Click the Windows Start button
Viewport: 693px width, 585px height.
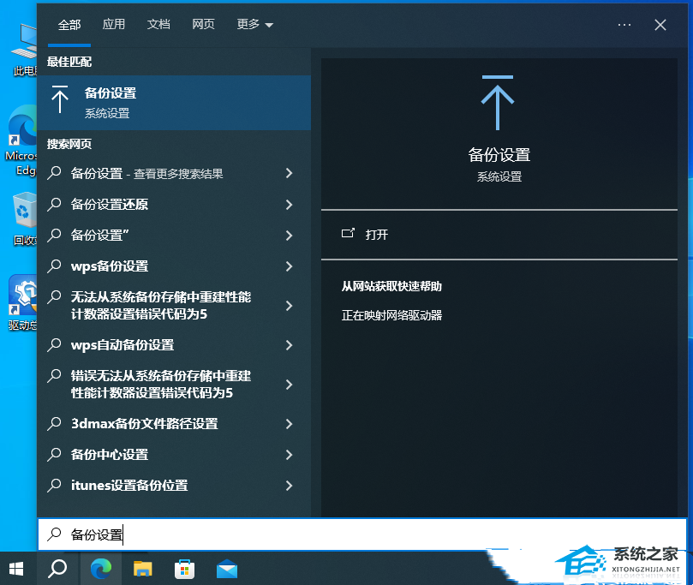pos(16,568)
